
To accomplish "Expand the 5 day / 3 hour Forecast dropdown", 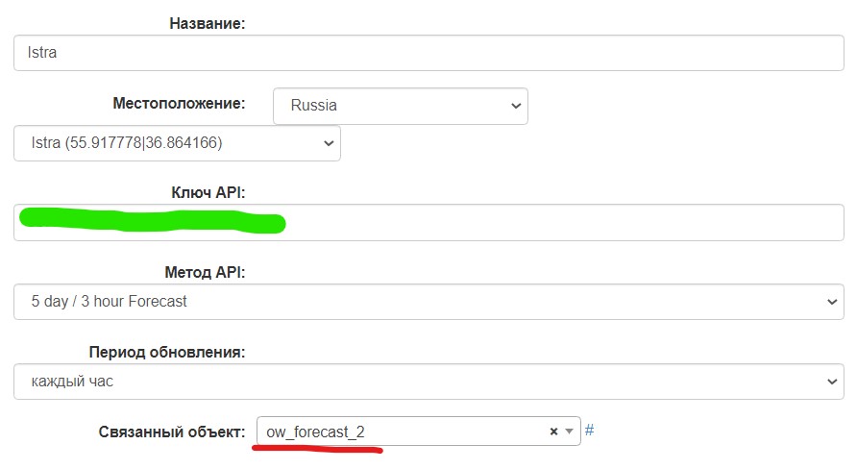I will [428, 302].
